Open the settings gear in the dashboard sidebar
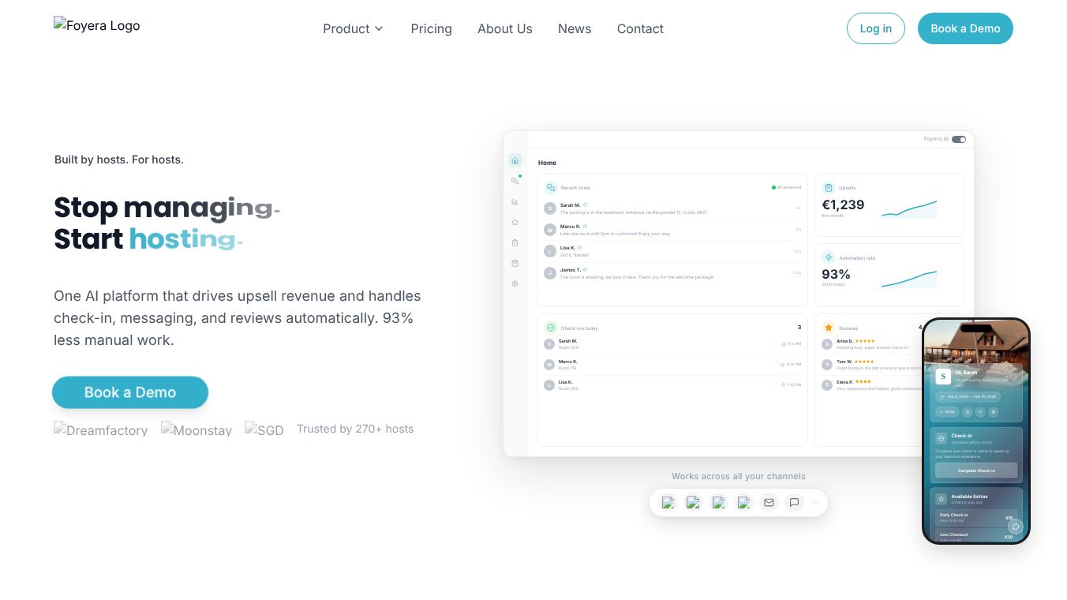 515,283
